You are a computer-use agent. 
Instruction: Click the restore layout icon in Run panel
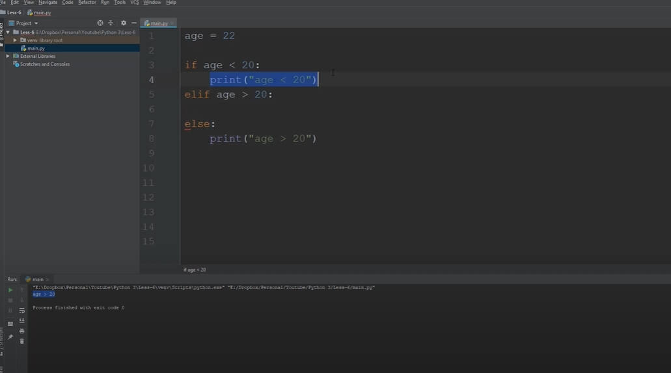(x=10, y=324)
